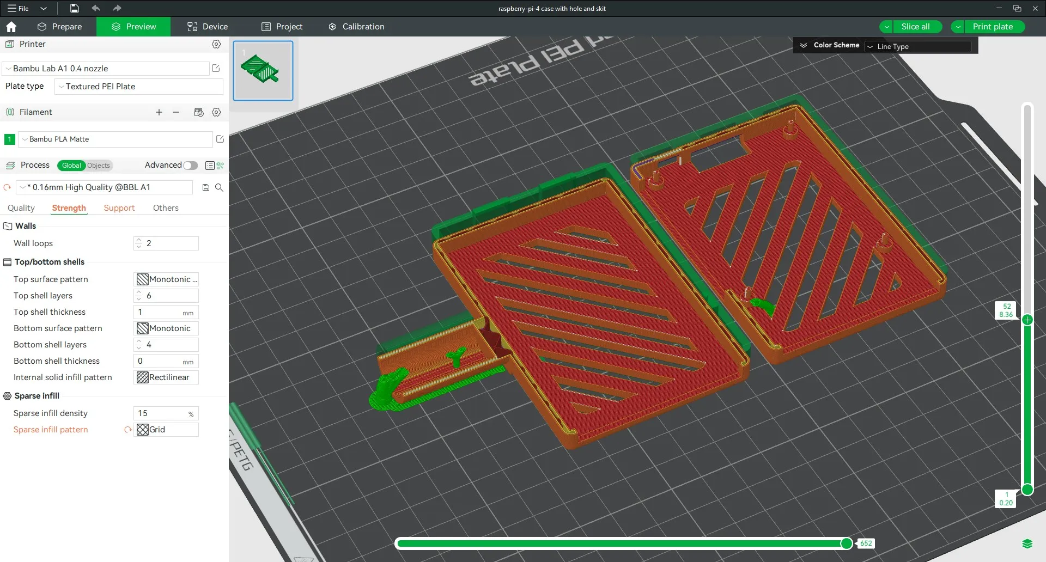Undo the last action
This screenshot has height=562, width=1046.
coord(96,8)
